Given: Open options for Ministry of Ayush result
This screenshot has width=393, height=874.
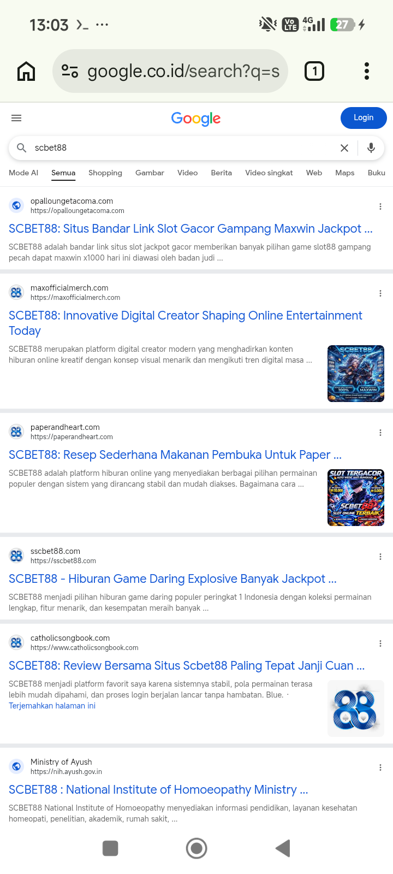Looking at the screenshot, I should pos(380,767).
